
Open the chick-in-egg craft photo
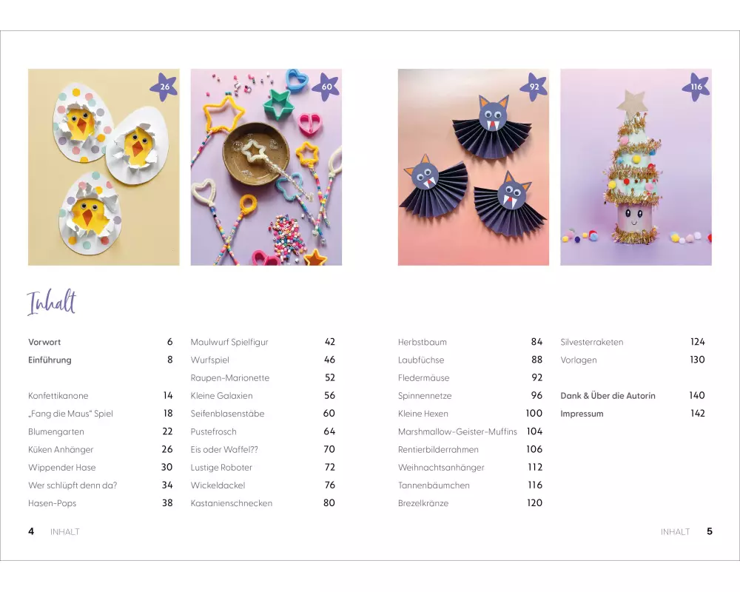click(104, 167)
